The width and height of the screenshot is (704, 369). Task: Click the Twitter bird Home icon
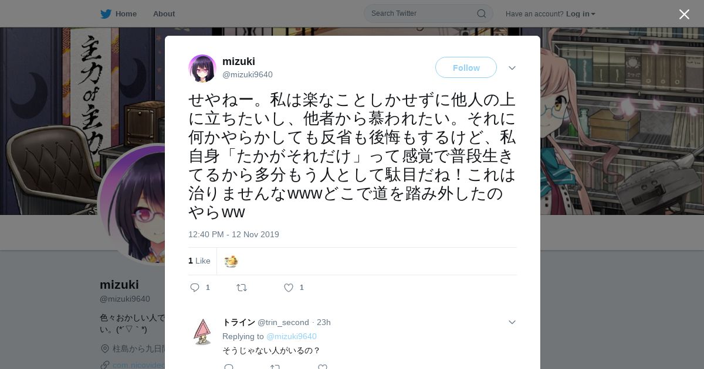pos(106,13)
